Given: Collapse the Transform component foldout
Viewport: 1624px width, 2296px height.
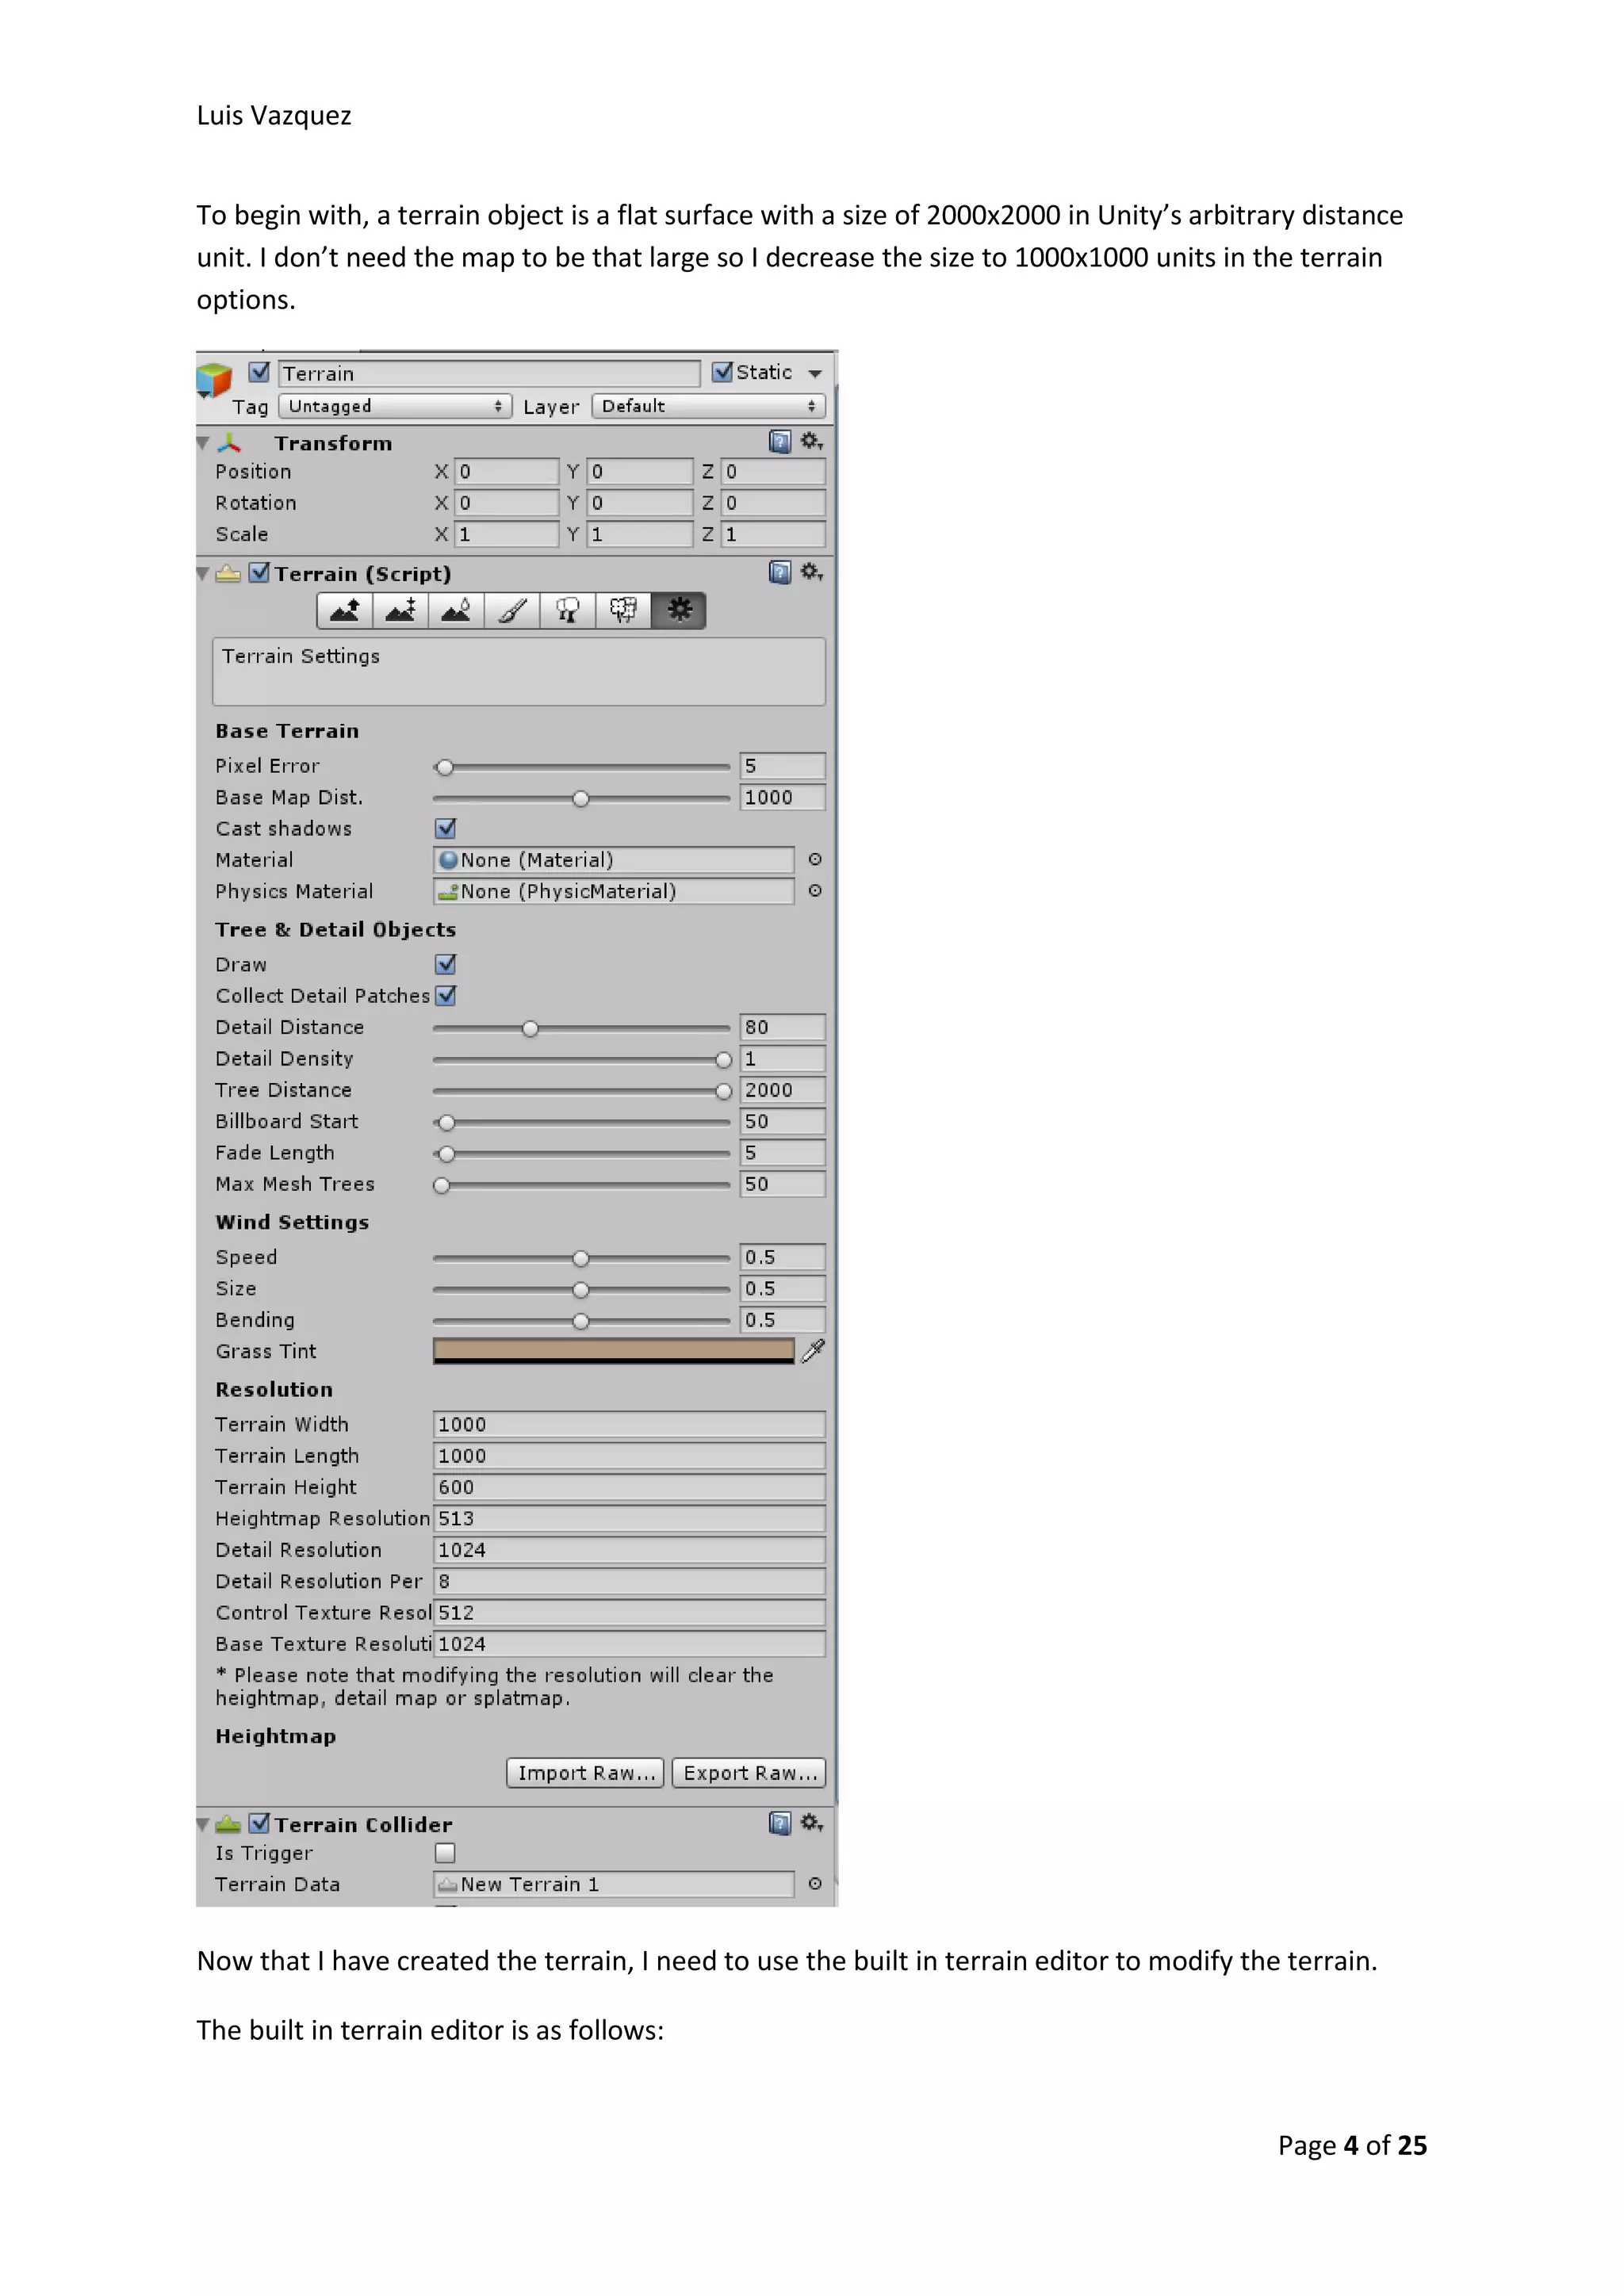Looking at the screenshot, I should pos(203,442).
